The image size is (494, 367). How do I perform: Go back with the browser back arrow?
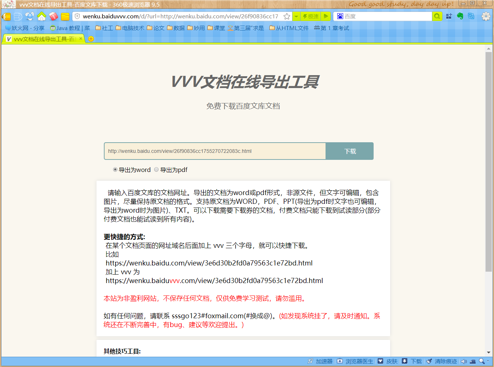(x=6, y=16)
